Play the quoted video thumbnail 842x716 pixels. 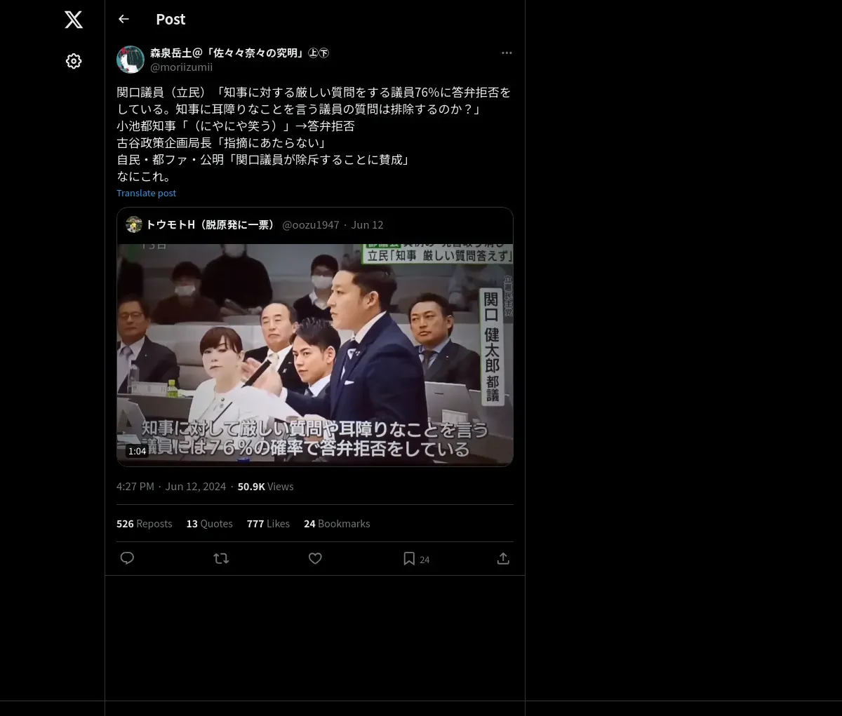pyautogui.click(x=315, y=354)
